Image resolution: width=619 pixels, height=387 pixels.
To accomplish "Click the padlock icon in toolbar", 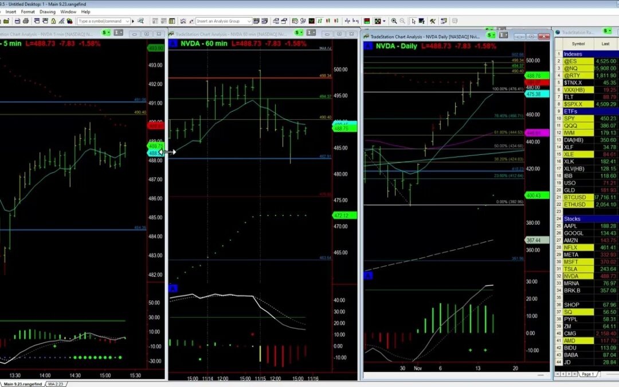I will coord(53,21).
